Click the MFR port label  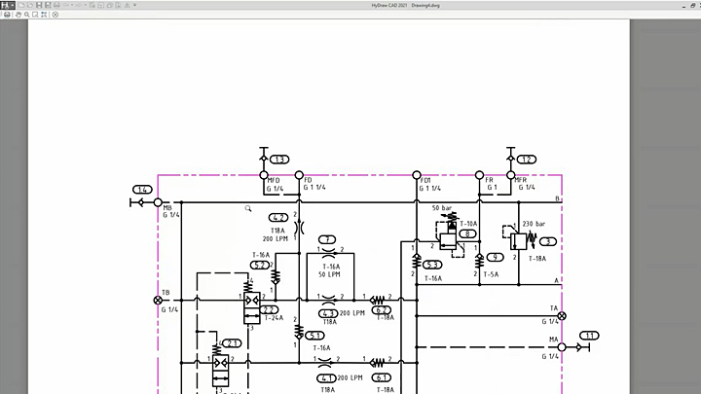521,180
